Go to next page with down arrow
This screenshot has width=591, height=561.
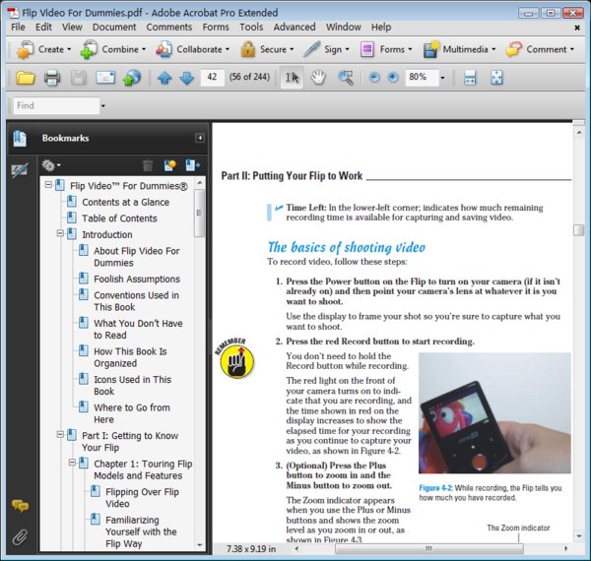tap(187, 79)
